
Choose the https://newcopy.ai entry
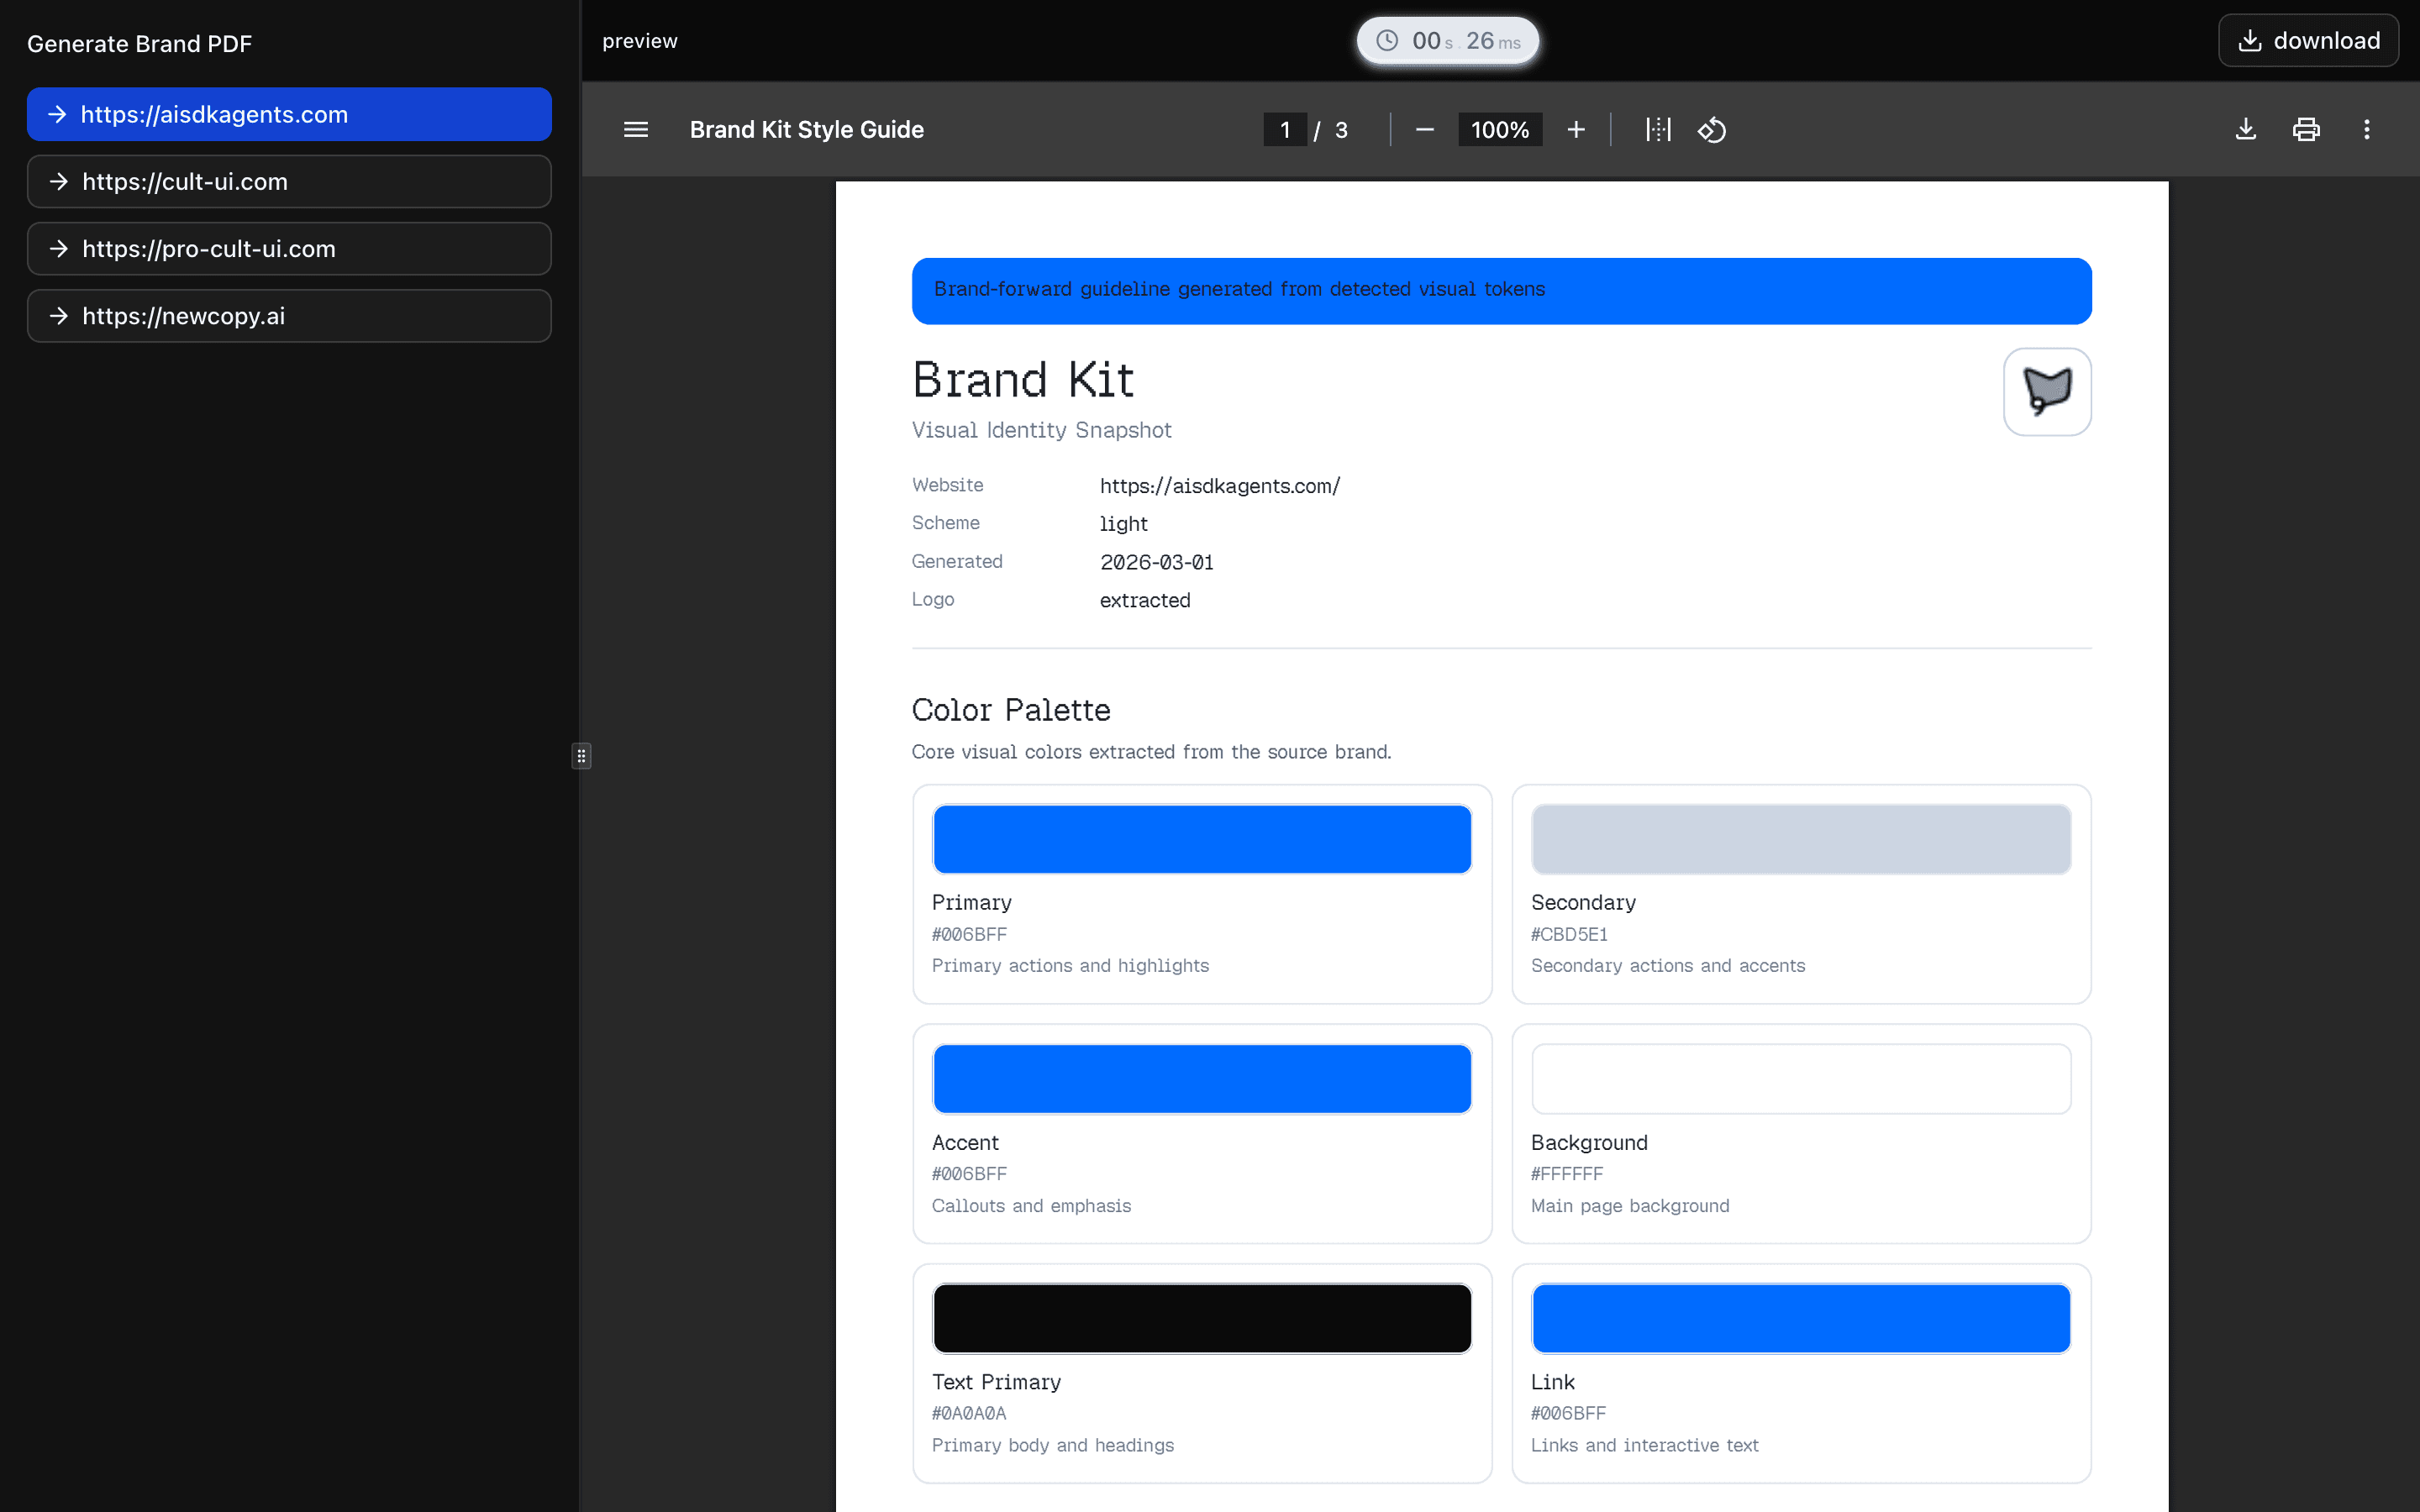(x=289, y=316)
